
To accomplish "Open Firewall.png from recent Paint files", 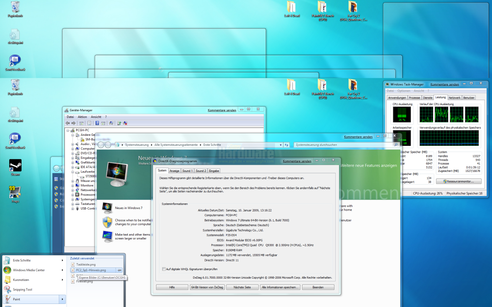I will pyautogui.click(x=85, y=281).
